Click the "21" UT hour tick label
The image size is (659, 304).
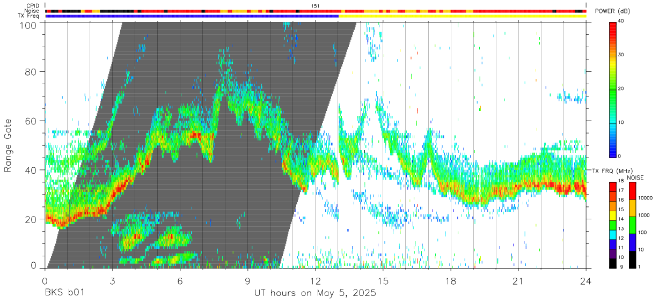point(518,281)
